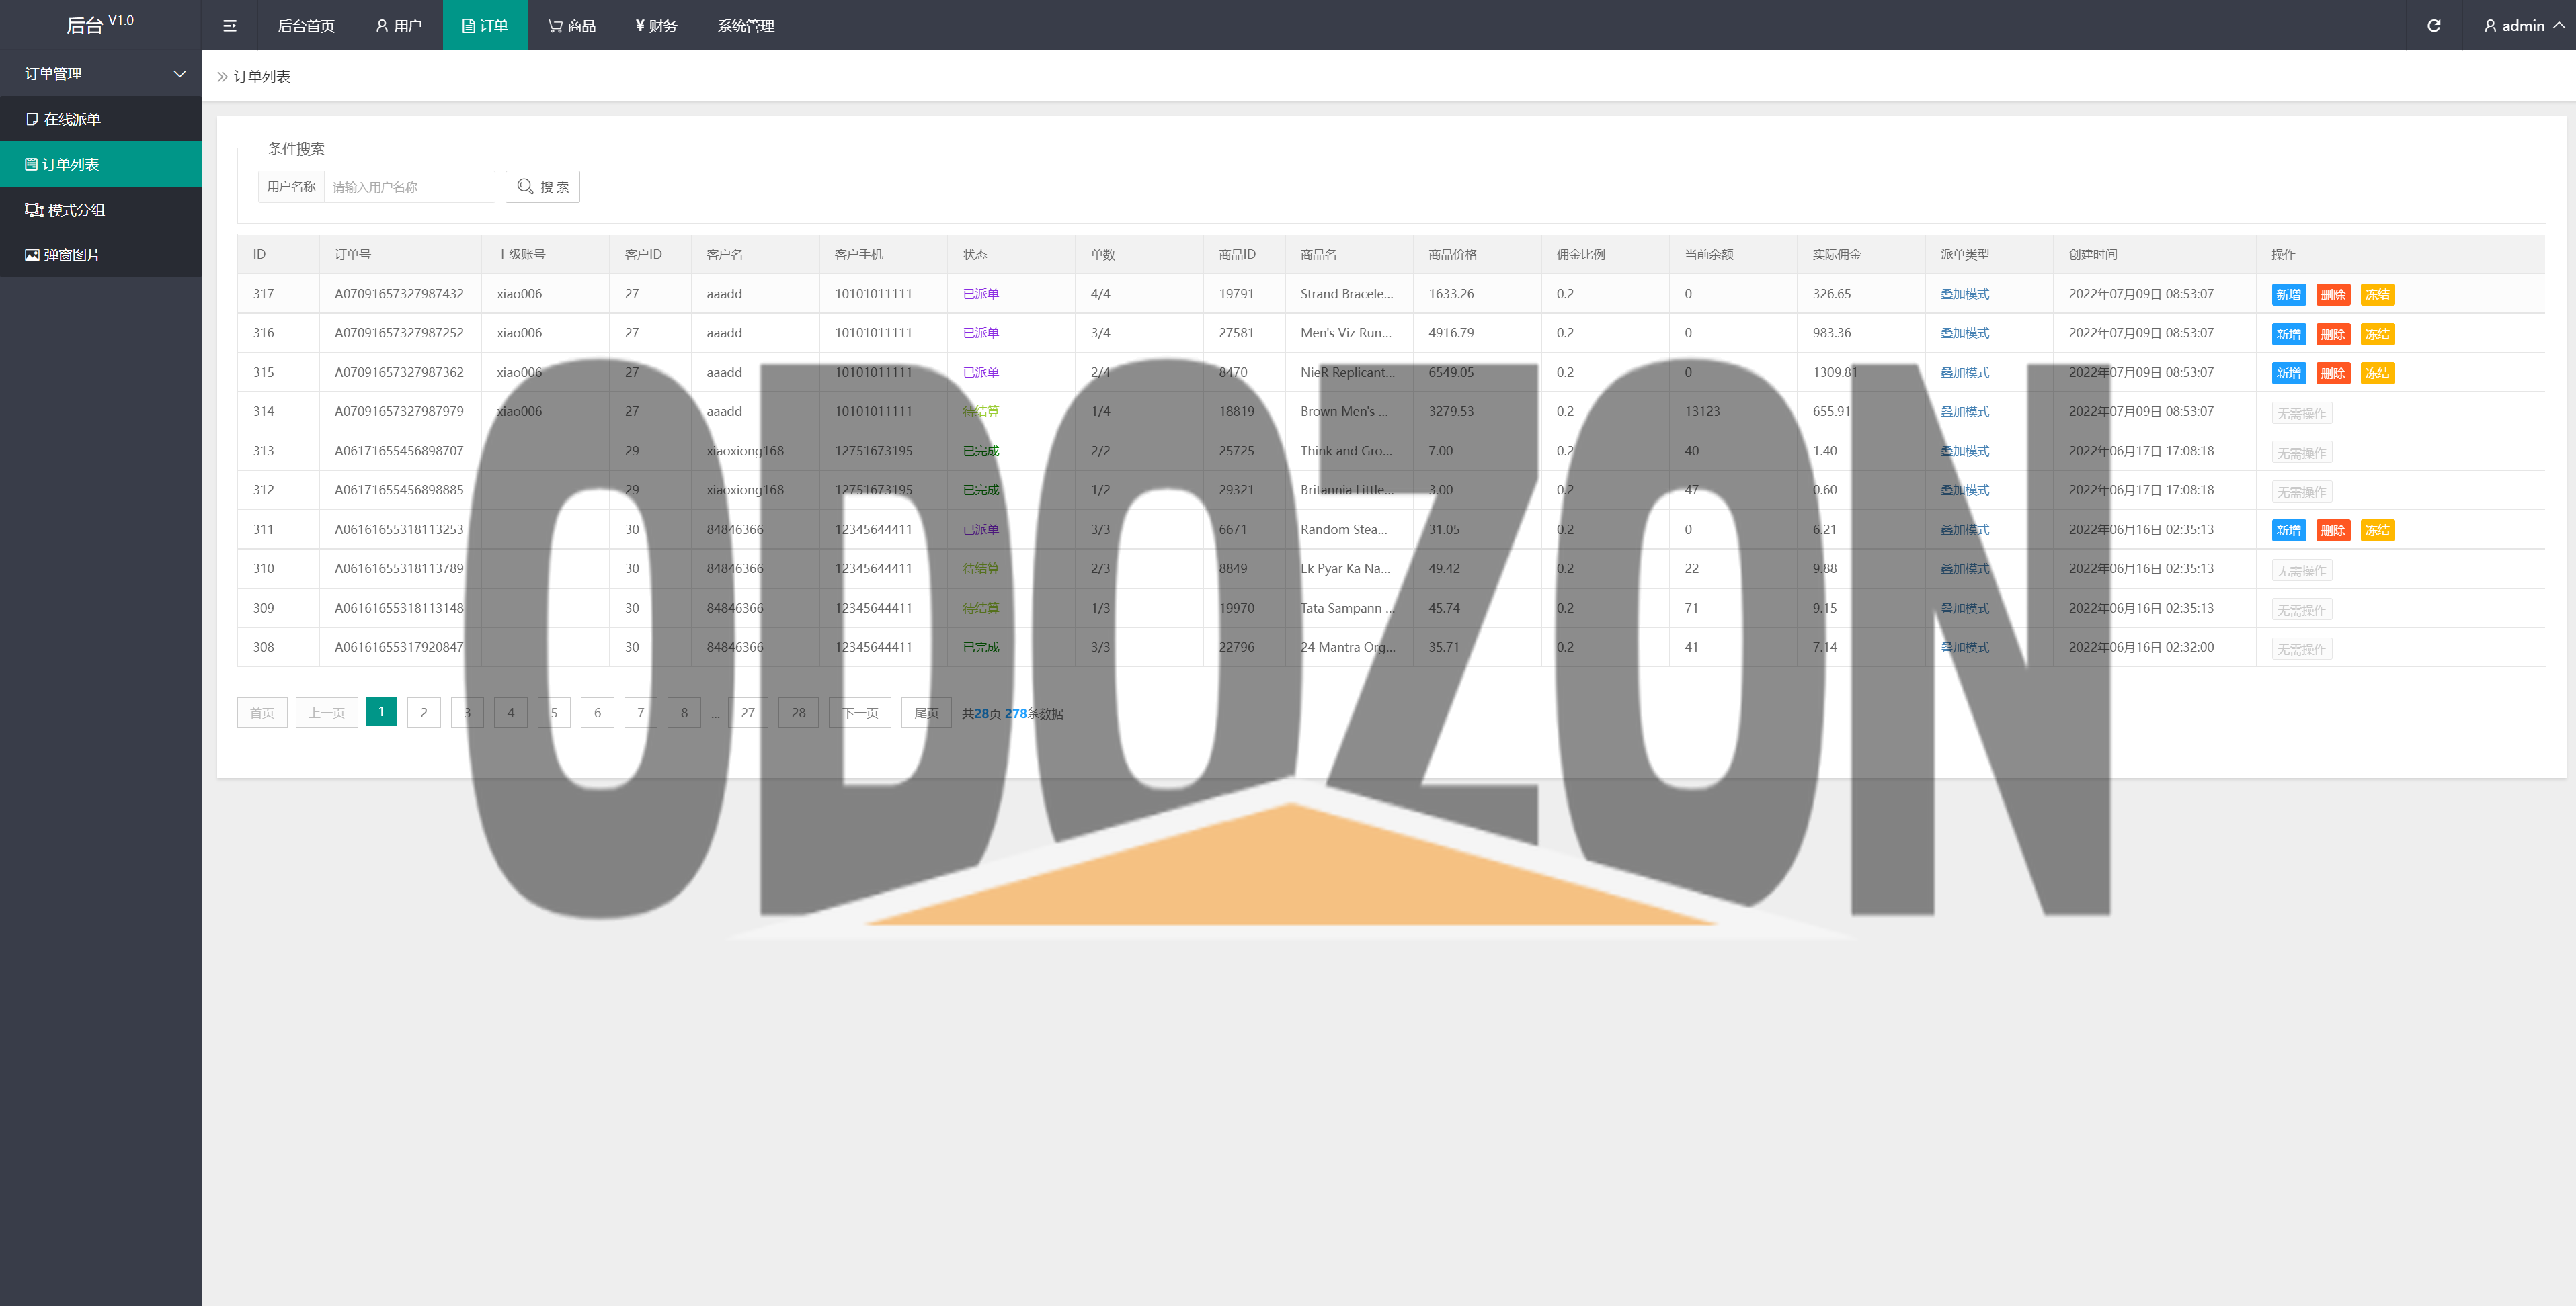Open the 商品 top menu
The image size is (2576, 1306).
pyautogui.click(x=572, y=26)
